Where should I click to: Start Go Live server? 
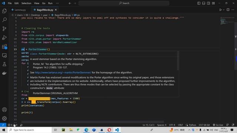(x=218, y=125)
